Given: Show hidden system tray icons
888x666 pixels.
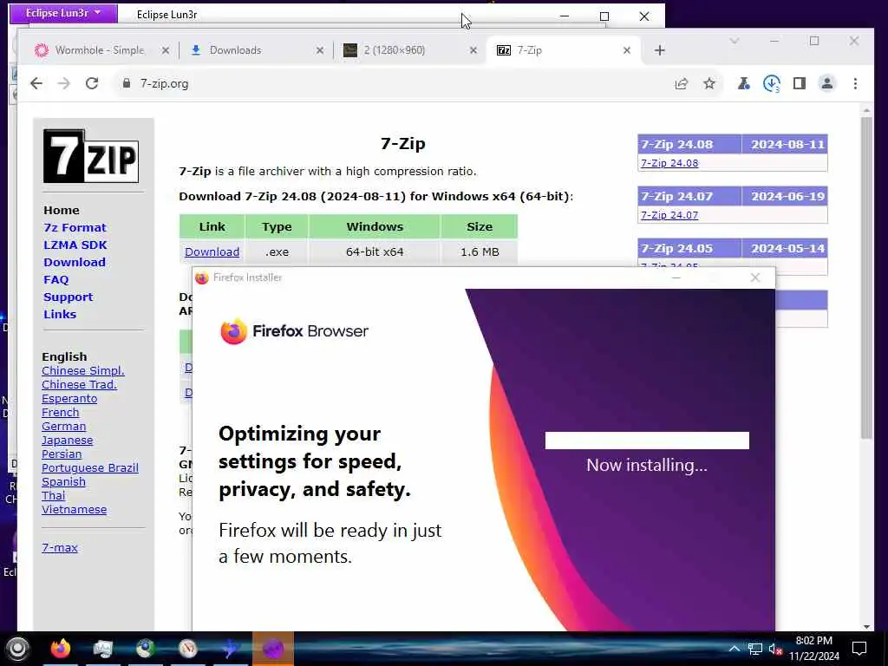Looking at the screenshot, I should click(x=734, y=649).
